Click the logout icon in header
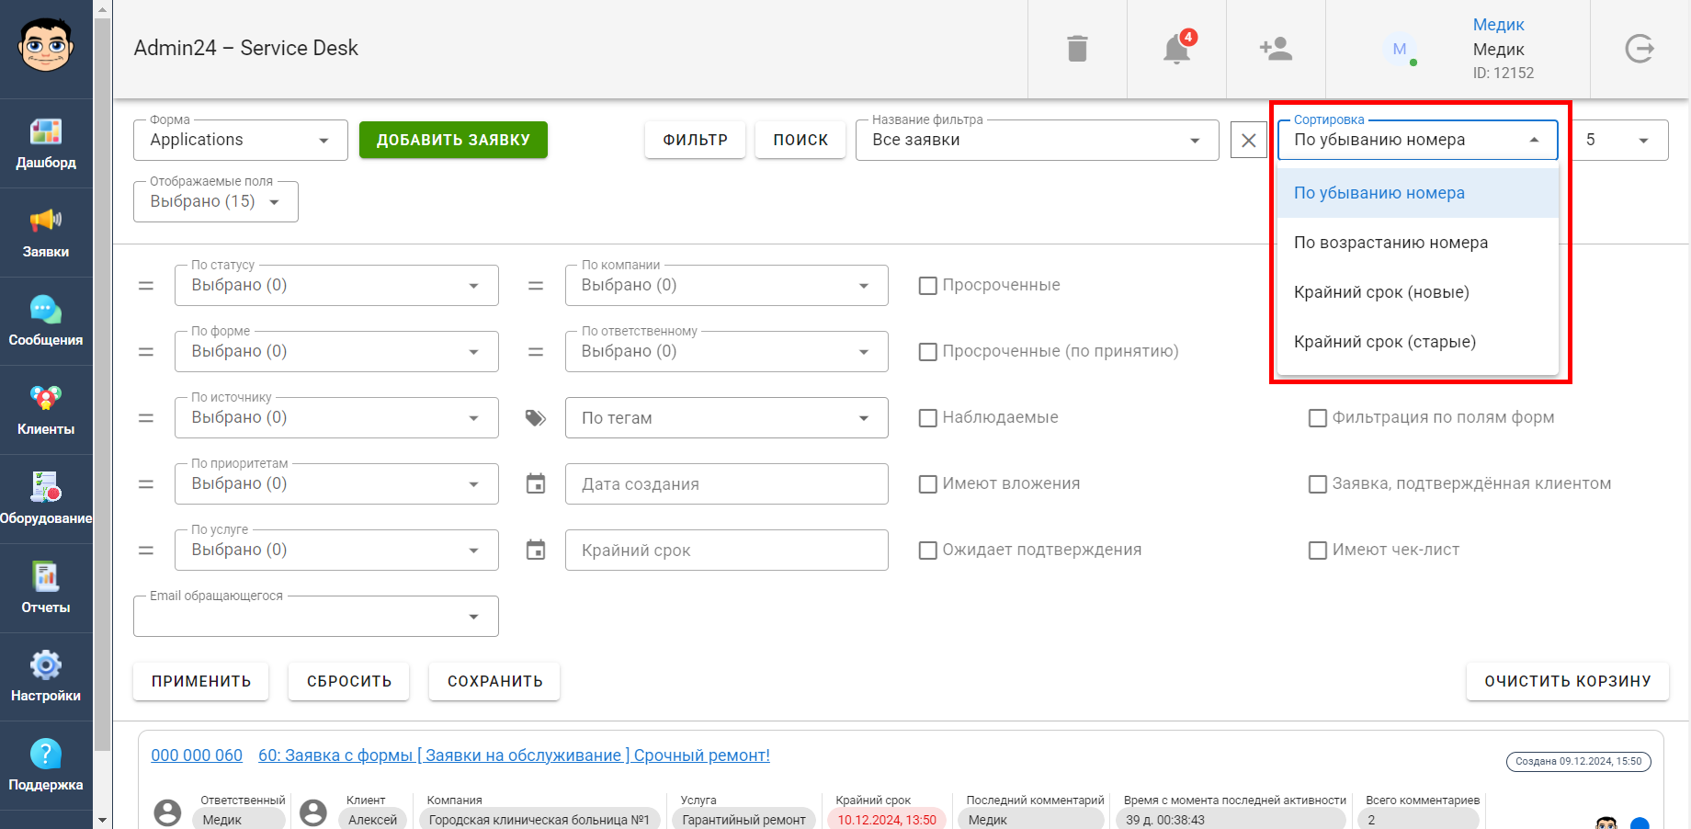Screen dimensions: 1691x829 [1640, 49]
